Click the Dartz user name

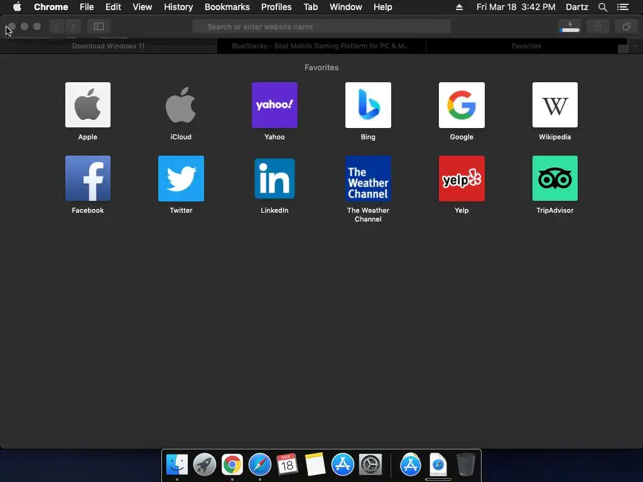pyautogui.click(x=577, y=7)
